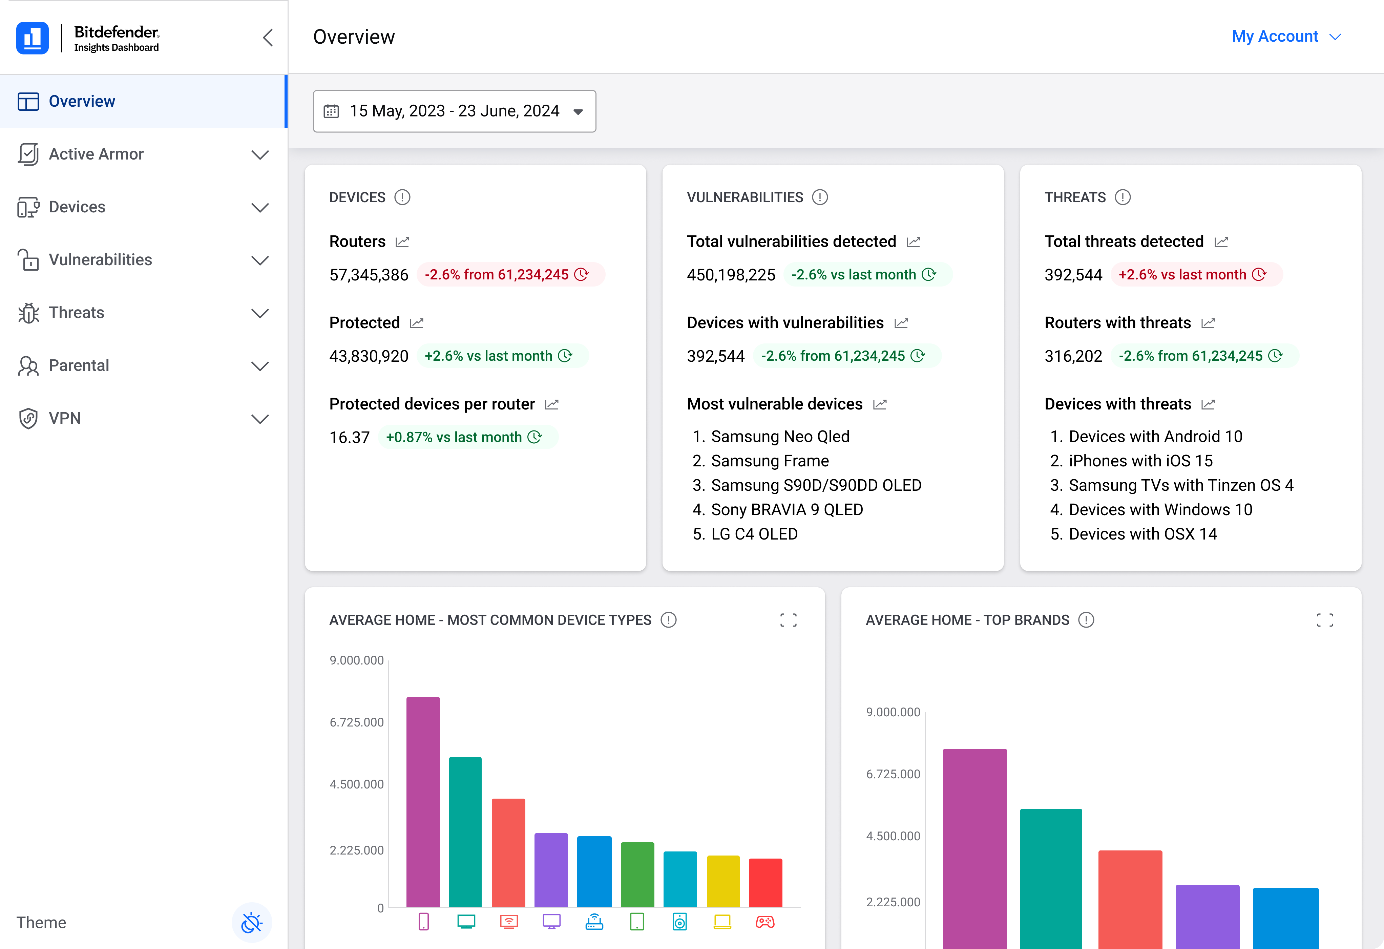Click the 450,198,225 vulnerabilities value

coord(731,274)
